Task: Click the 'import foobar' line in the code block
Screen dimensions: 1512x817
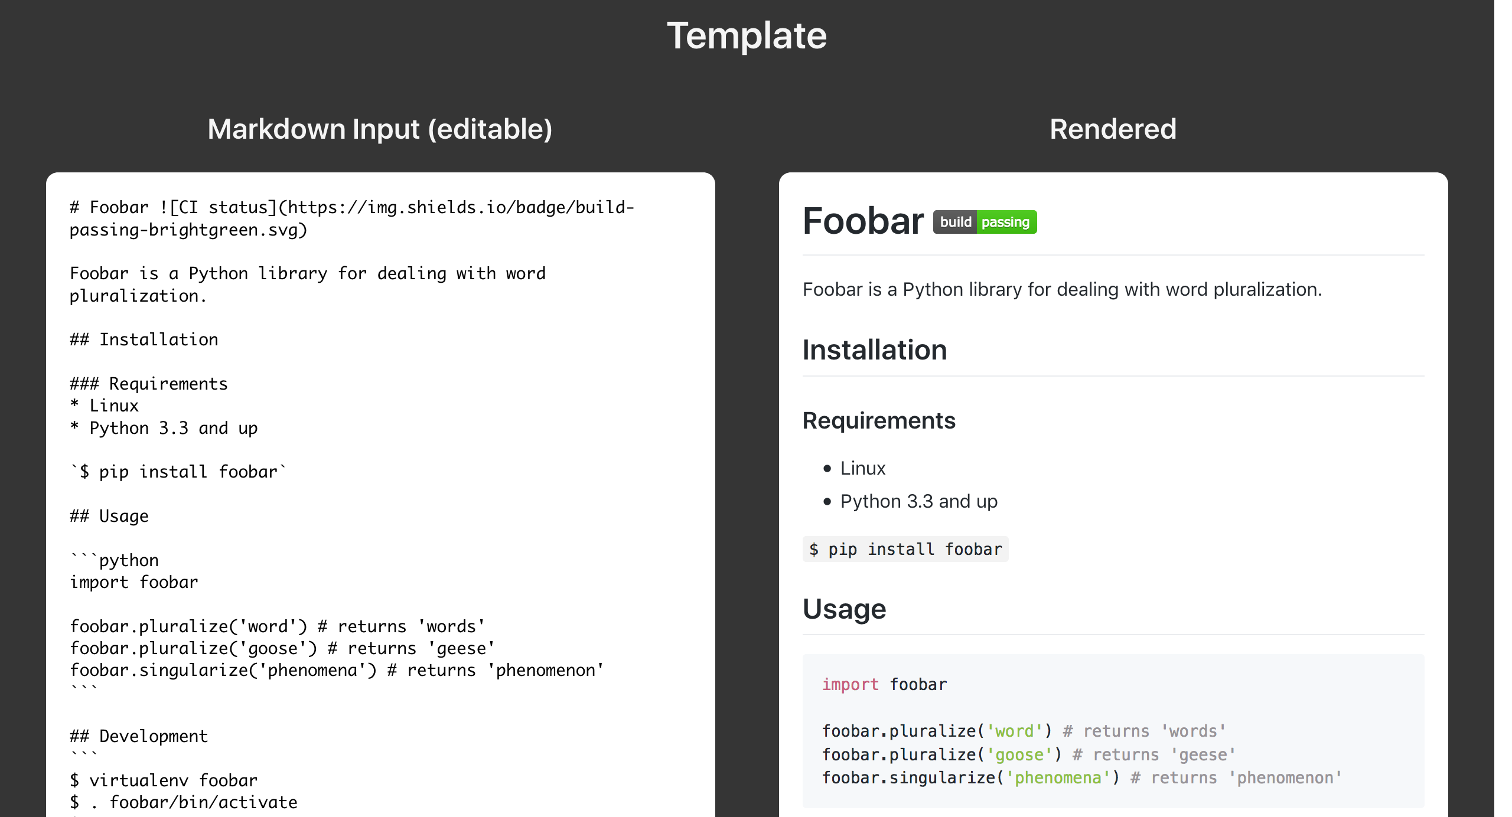Action: pyautogui.click(x=884, y=684)
